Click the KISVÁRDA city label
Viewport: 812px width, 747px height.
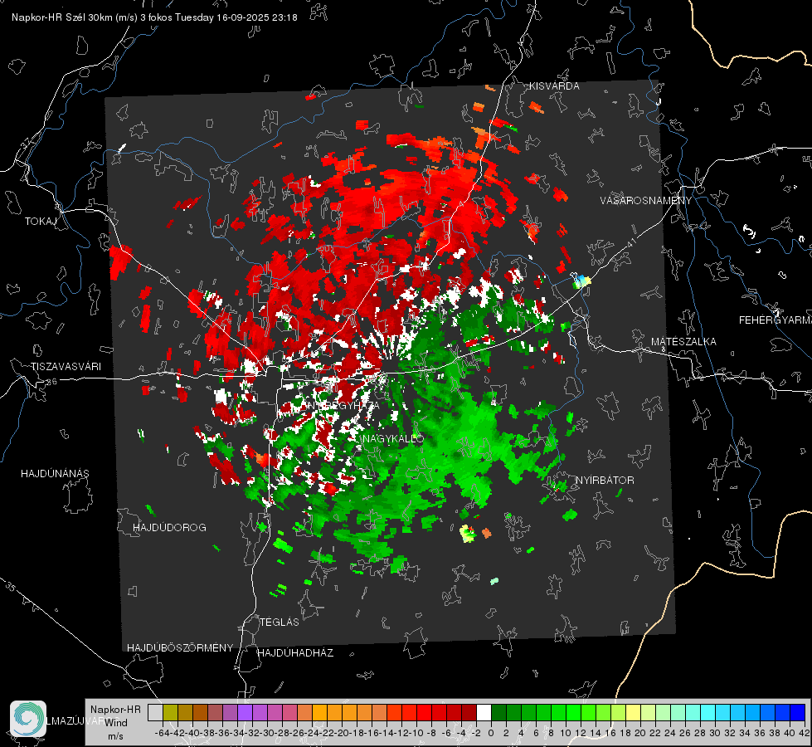554,86
